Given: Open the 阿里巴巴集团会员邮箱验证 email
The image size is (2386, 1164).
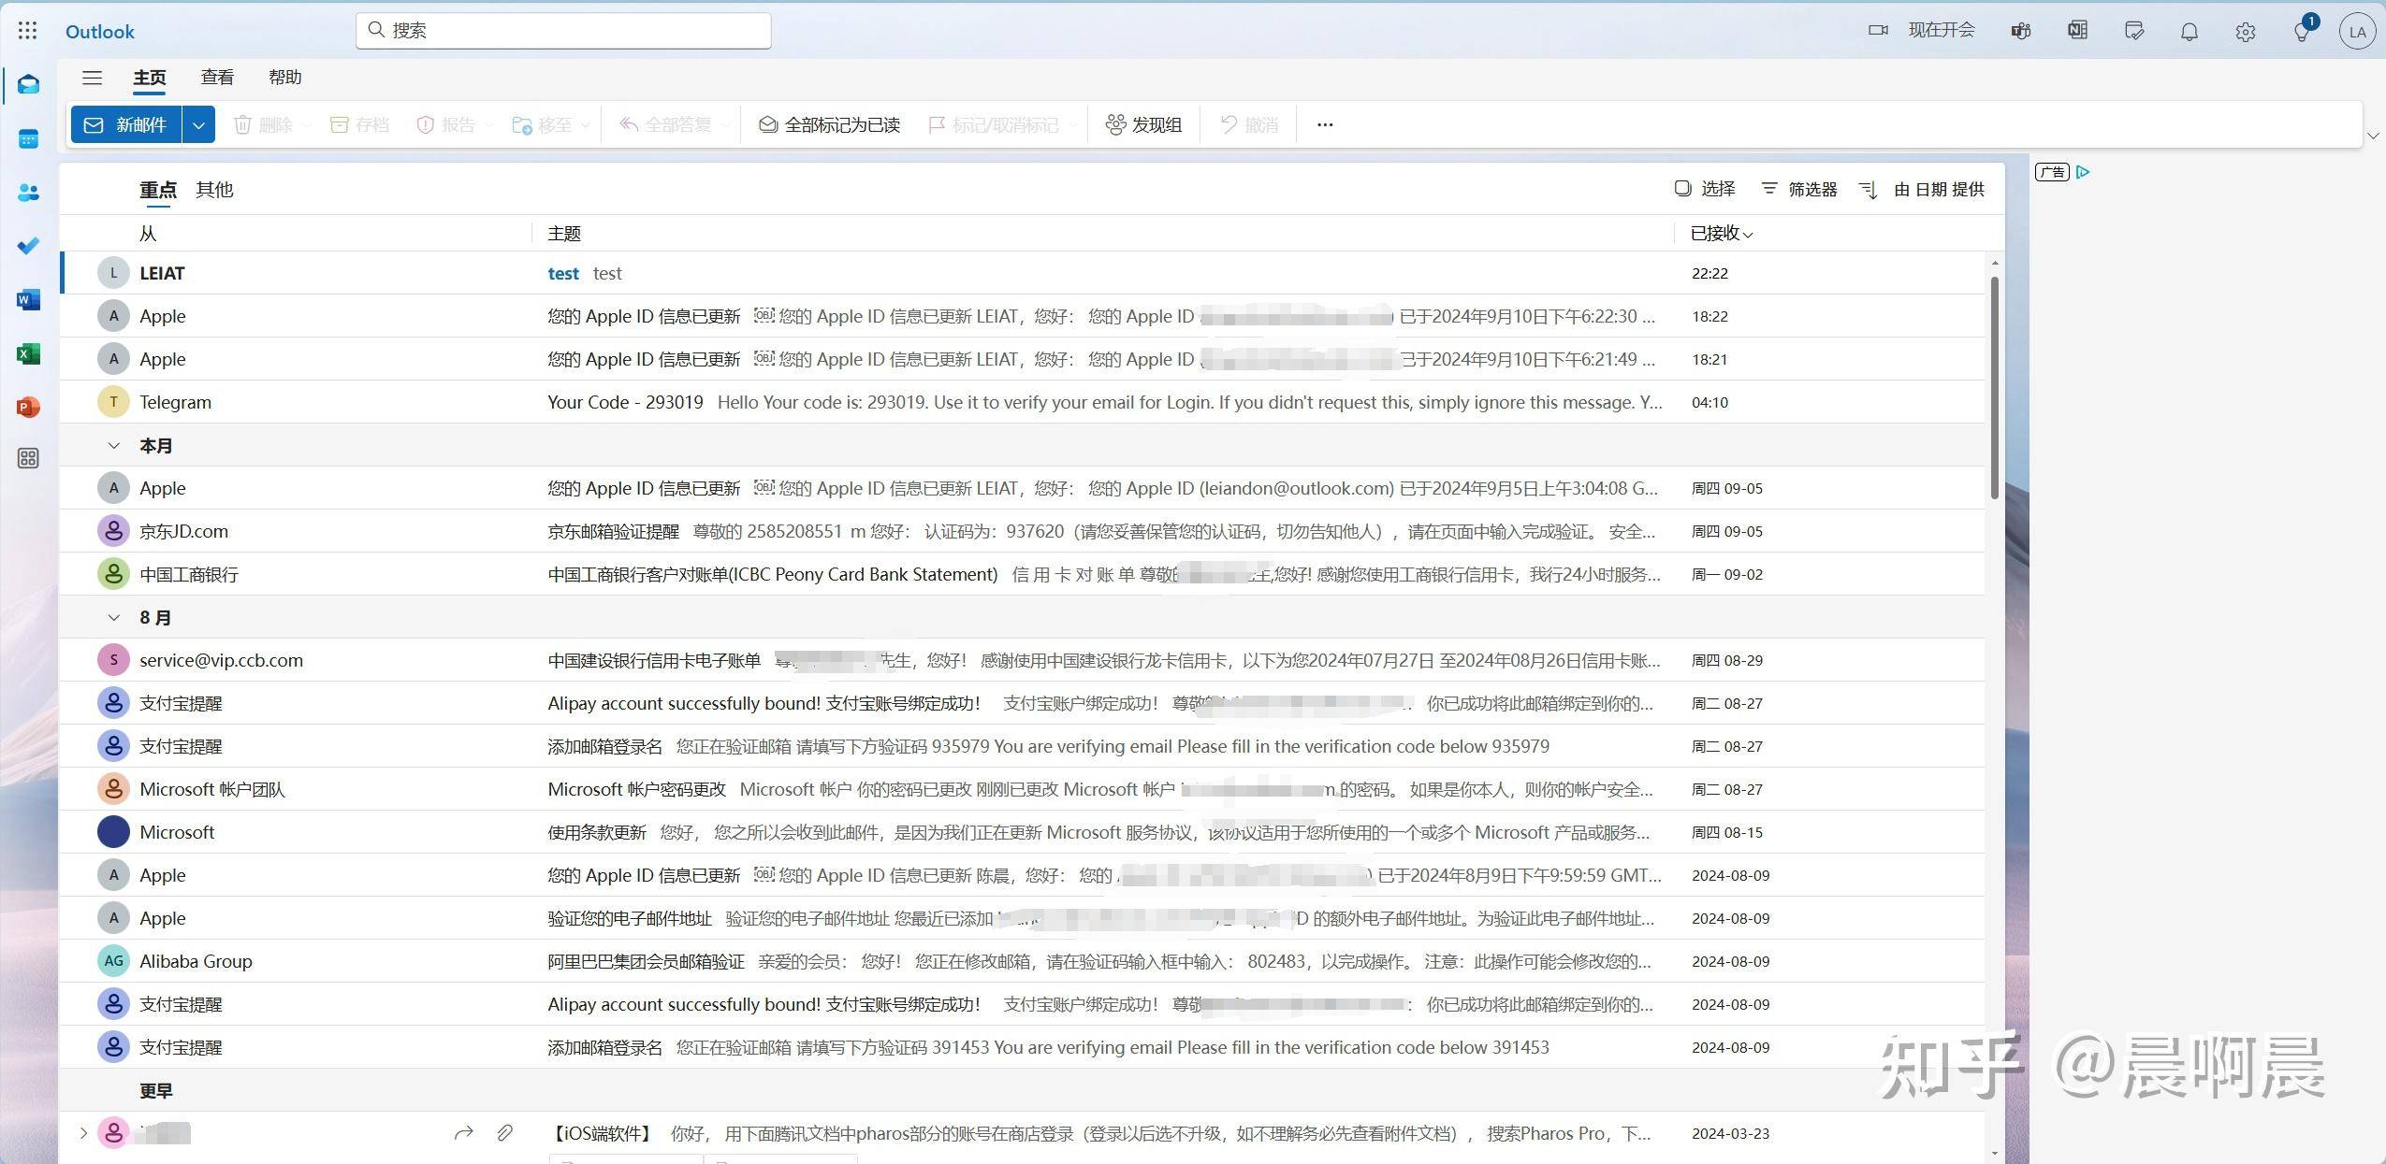Looking at the screenshot, I should (1022, 961).
